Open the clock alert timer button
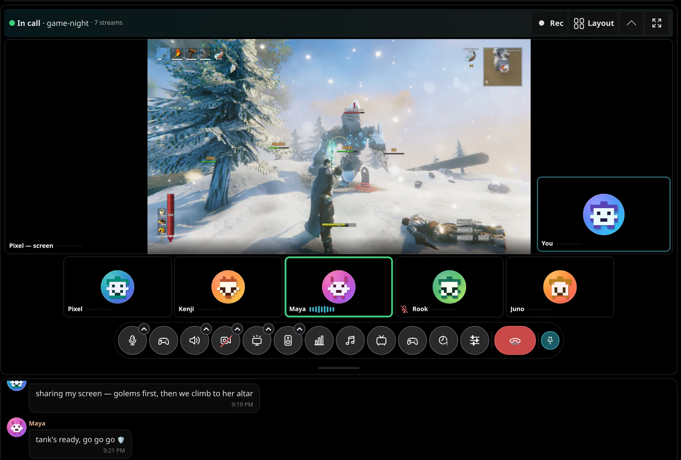The width and height of the screenshot is (681, 460). click(x=443, y=341)
